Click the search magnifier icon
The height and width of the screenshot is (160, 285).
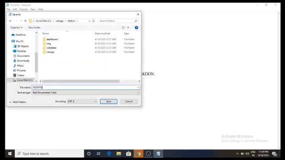[x=136, y=21]
